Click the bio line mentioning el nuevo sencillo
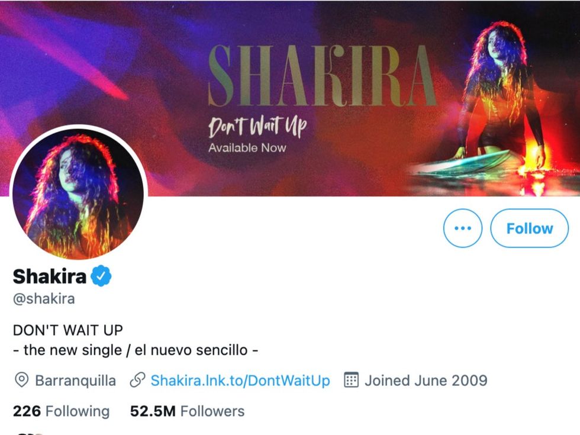This screenshot has height=435, width=580. 136,349
